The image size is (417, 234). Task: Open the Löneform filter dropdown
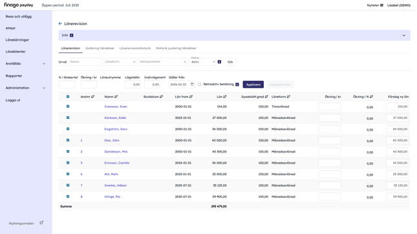point(120,61)
